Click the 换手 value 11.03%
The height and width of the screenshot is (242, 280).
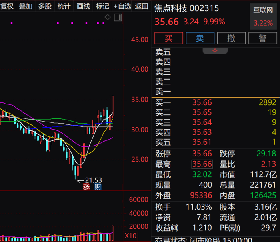coord(199,207)
